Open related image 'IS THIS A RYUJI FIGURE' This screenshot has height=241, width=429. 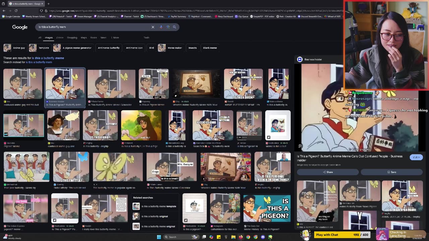[402, 196]
